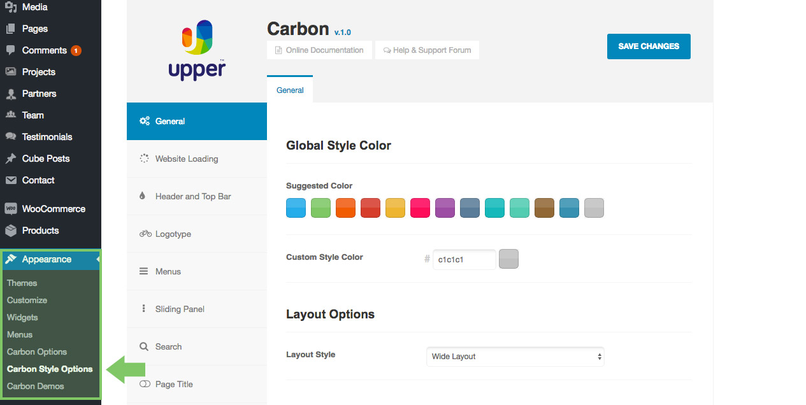Screen dimensions: 806x405
Task: Click the Header and Top Bar droplet icon
Action: [143, 196]
